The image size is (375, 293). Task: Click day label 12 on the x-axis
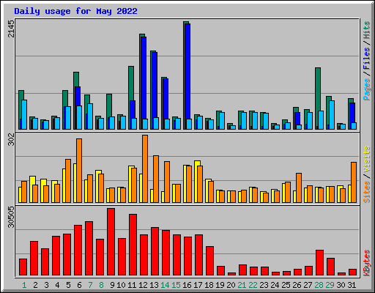pyautogui.click(x=143, y=285)
